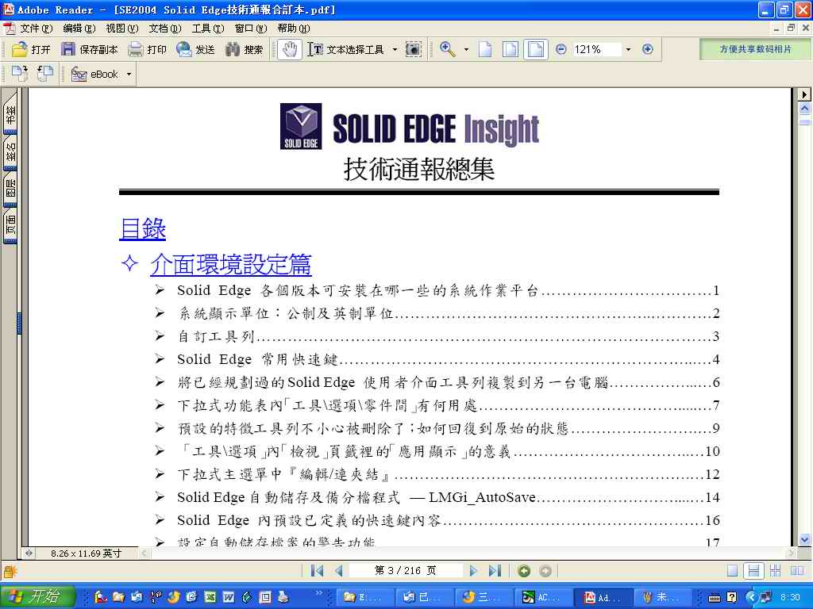Open the 编辑(E) menu
Image resolution: width=813 pixels, height=609 pixels.
pos(79,28)
